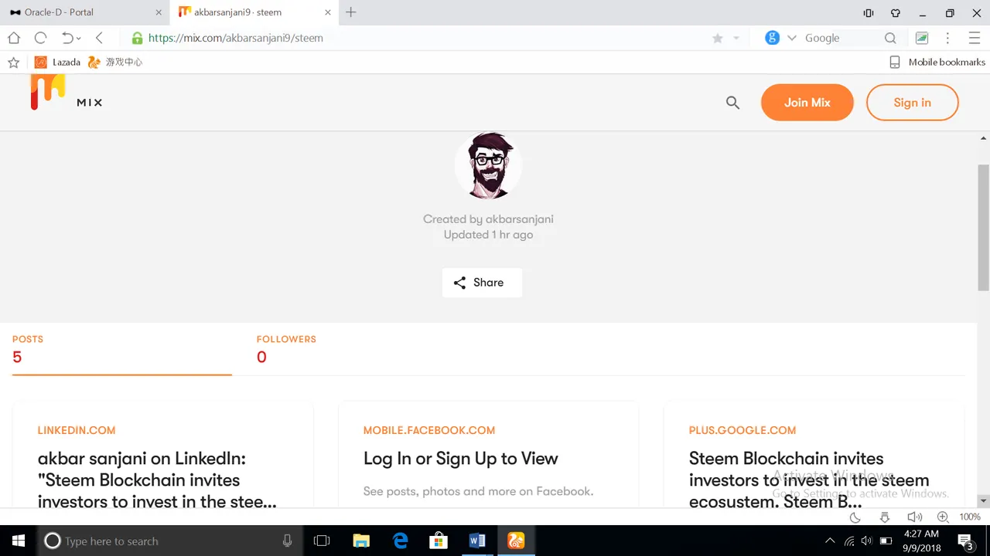Show hidden system tray icons
The height and width of the screenshot is (556, 990).
click(x=830, y=541)
